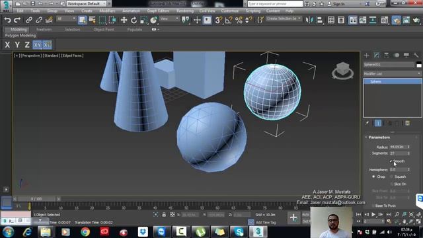Open the Modify command panel tab
423x238 pixels.
[x=377, y=56]
